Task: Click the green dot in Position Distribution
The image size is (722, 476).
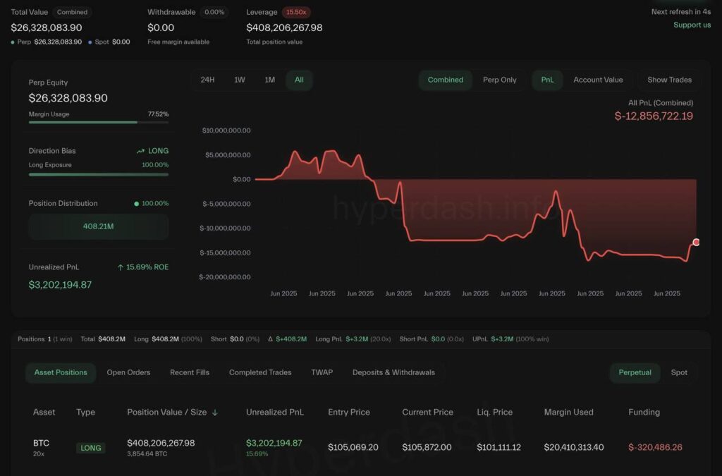Action: [x=136, y=204]
